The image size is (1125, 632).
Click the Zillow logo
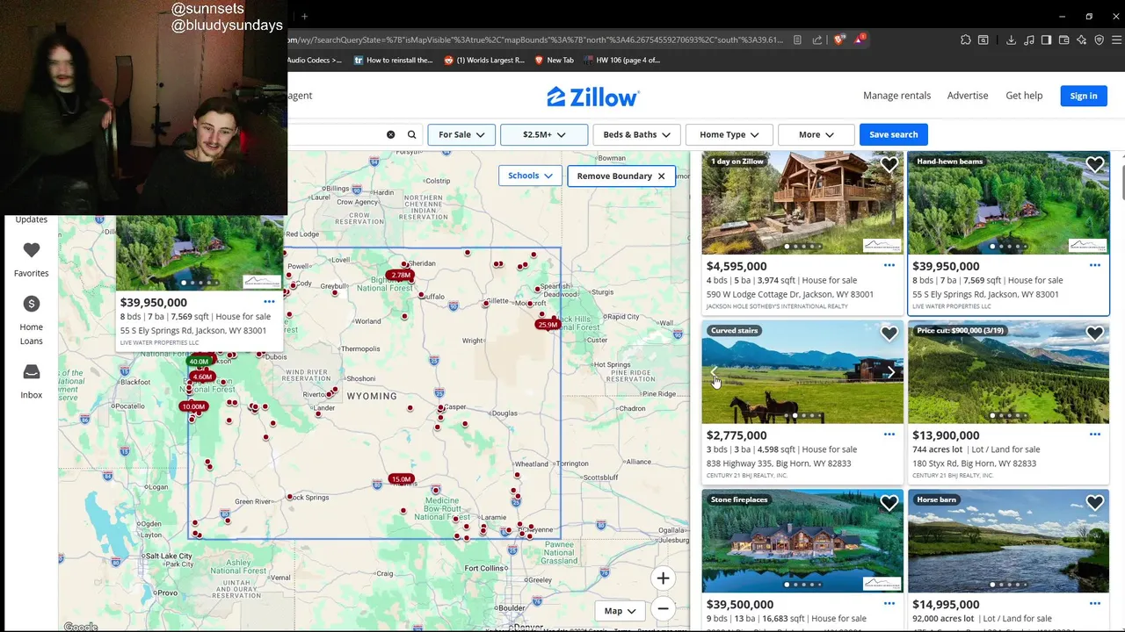[x=593, y=97]
